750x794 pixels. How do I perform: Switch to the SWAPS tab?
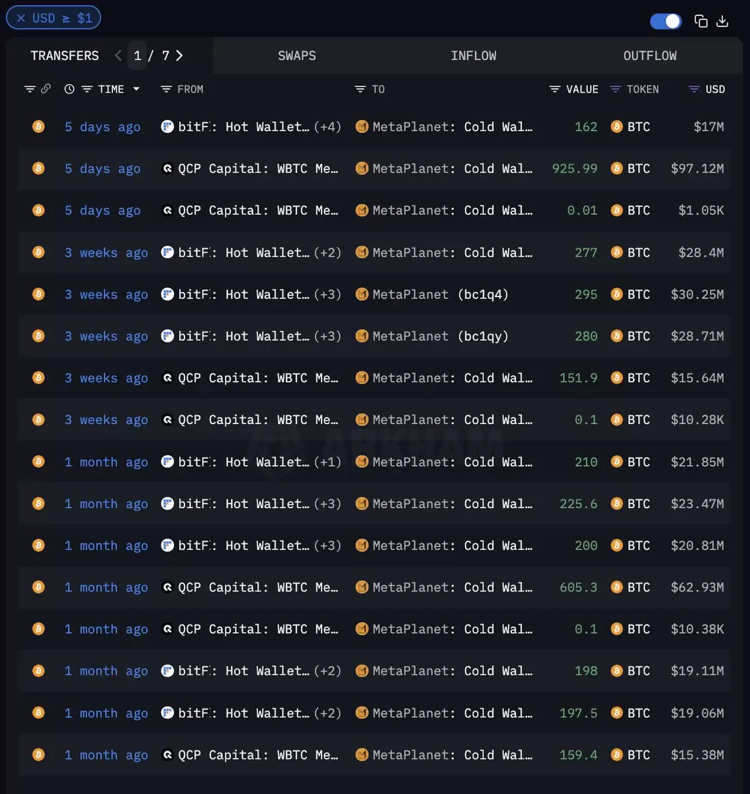tap(296, 56)
